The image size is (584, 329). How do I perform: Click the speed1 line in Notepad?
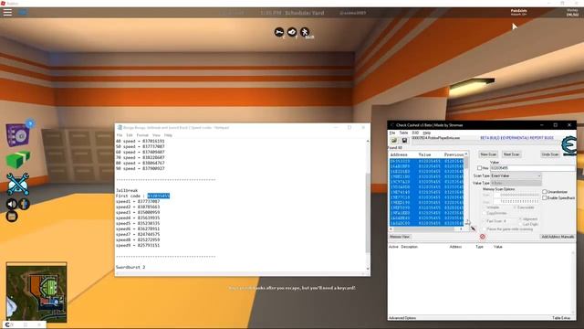138,201
